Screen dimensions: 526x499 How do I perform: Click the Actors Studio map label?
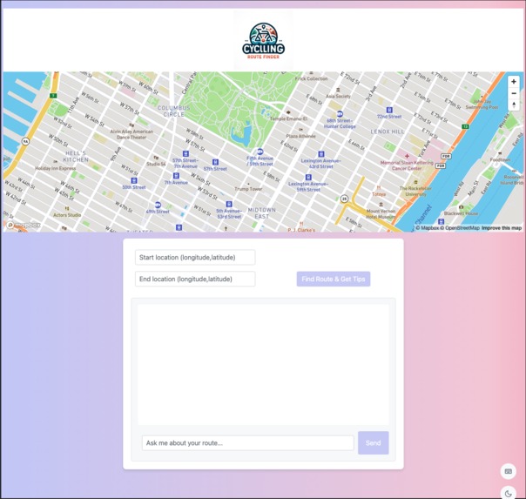tap(67, 215)
